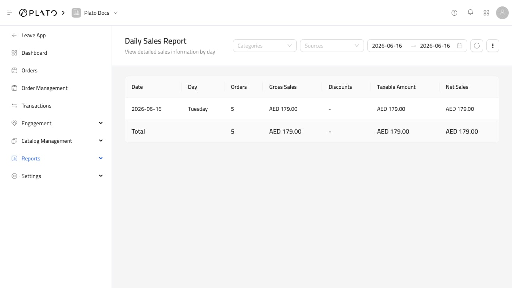Open the help question mark icon
The image size is (512, 288).
point(454,13)
